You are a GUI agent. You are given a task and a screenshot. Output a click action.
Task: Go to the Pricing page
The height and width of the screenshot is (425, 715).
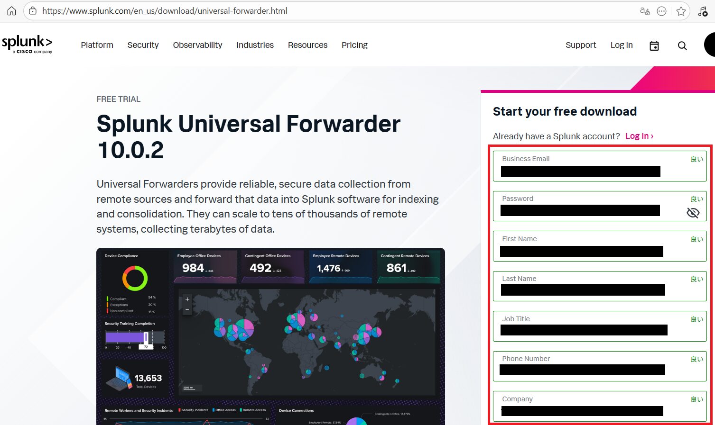(354, 45)
